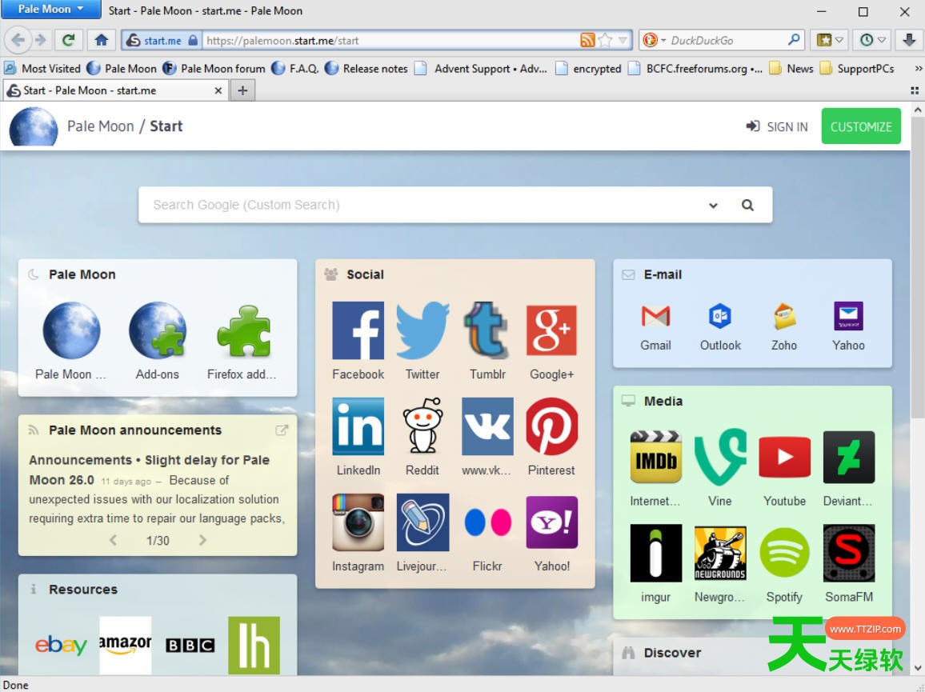Viewport: 925px width, 692px height.
Task: Open the Gmail icon
Action: tap(655, 316)
